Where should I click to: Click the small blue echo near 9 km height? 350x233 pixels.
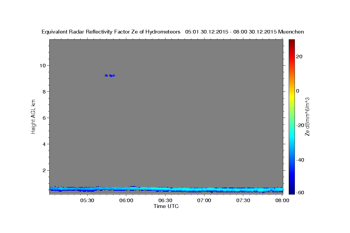click(110, 75)
